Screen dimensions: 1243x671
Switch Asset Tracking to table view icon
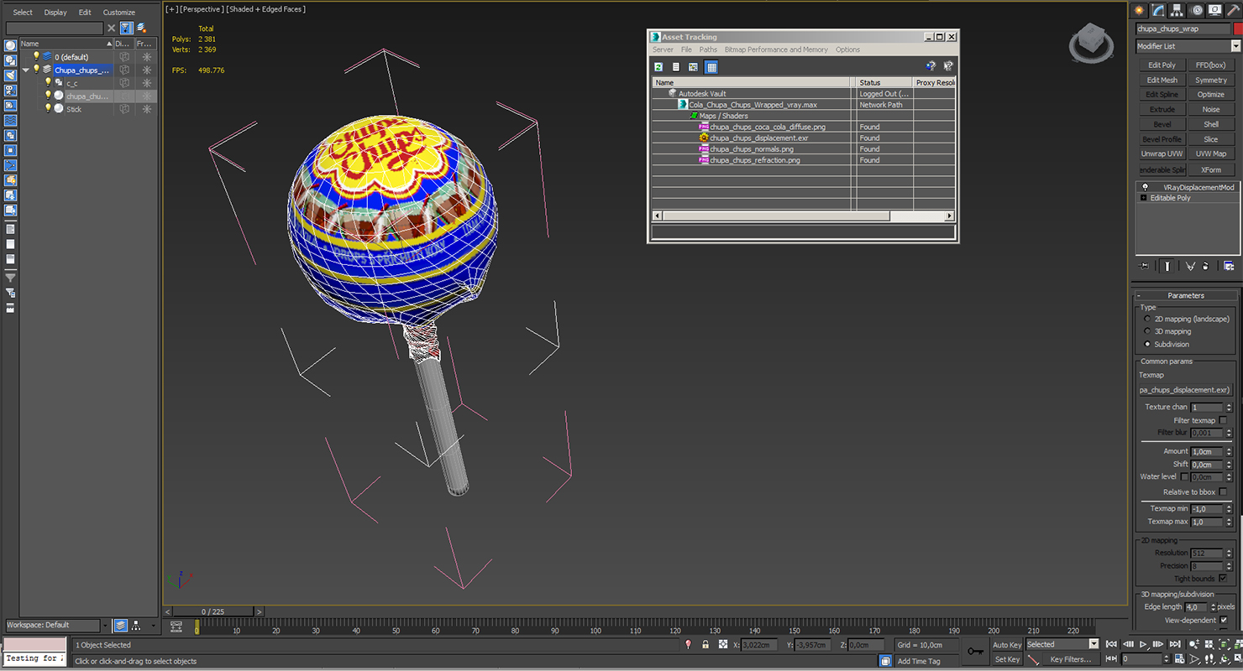coord(711,66)
